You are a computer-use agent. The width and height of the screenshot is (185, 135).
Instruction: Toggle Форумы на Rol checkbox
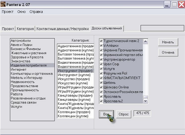click(101, 73)
